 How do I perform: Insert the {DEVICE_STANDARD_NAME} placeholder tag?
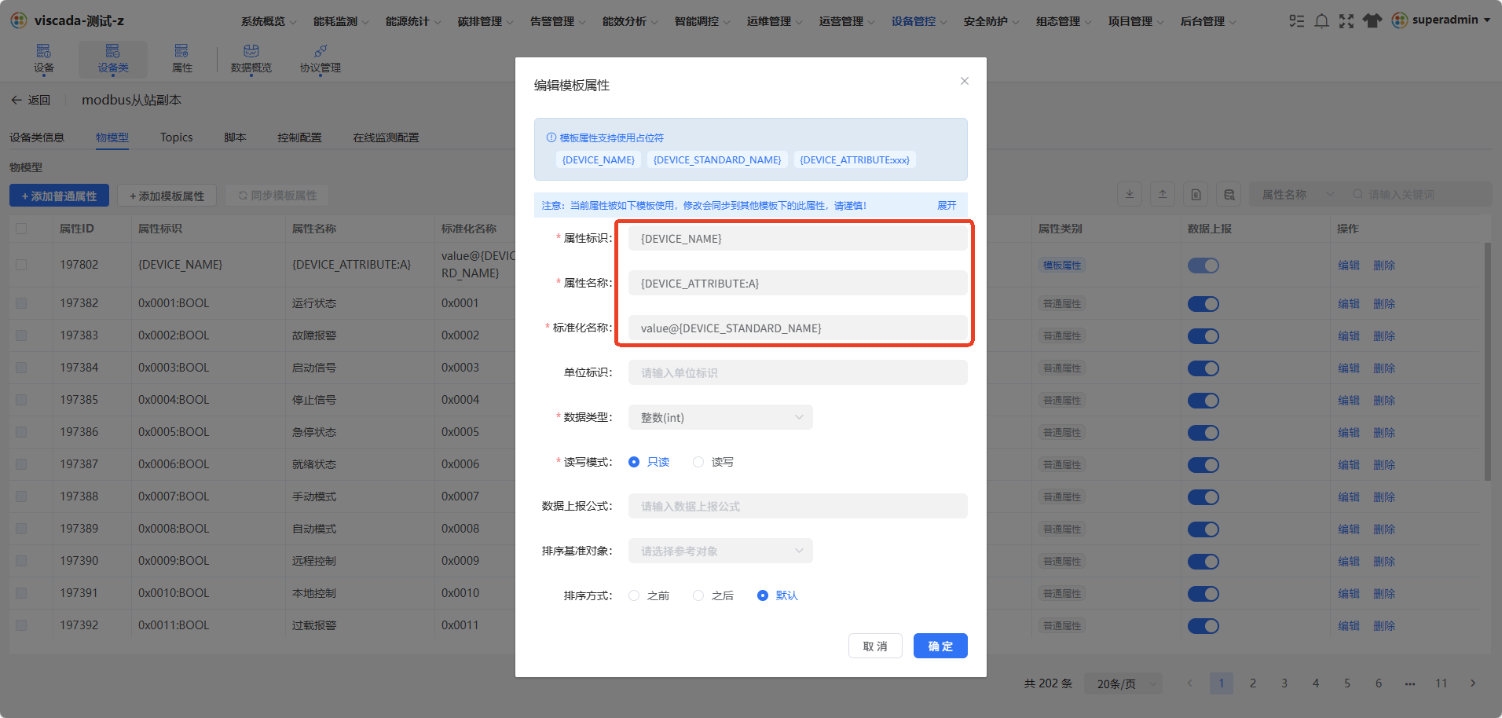[717, 159]
